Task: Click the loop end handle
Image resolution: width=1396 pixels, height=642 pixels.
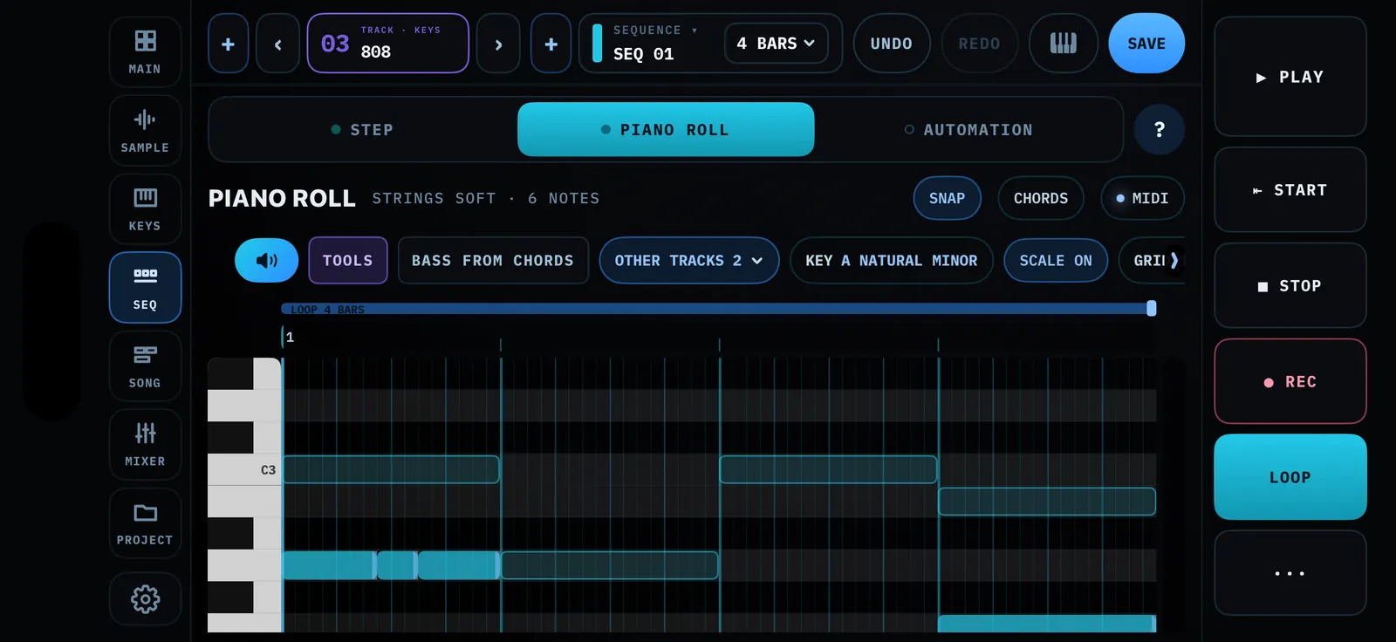Action: pos(1152,308)
